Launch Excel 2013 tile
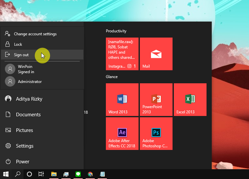This screenshot has height=179, width=249. (190, 100)
